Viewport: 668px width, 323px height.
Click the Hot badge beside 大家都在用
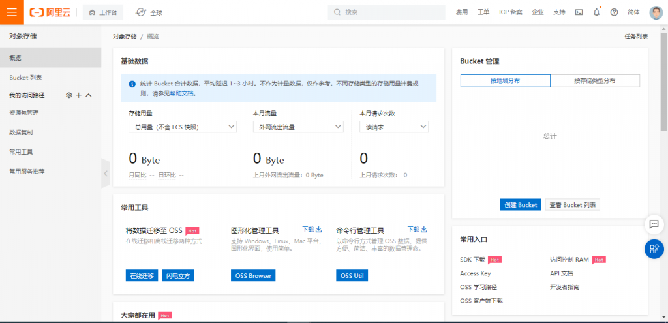(164, 316)
